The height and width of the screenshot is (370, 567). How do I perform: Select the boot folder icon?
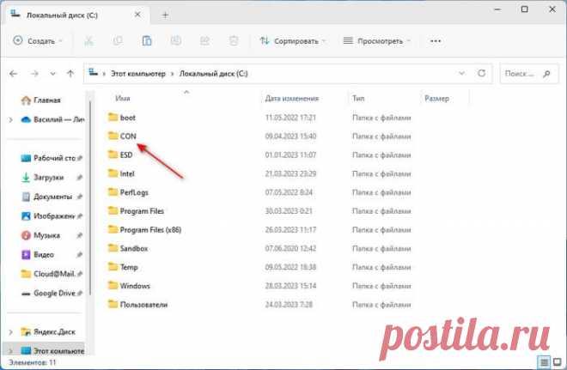click(x=113, y=117)
